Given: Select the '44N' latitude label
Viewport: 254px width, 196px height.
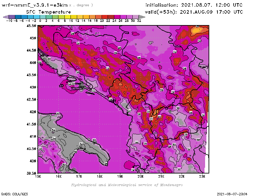Looking at the screenshot, I should 33,62.
